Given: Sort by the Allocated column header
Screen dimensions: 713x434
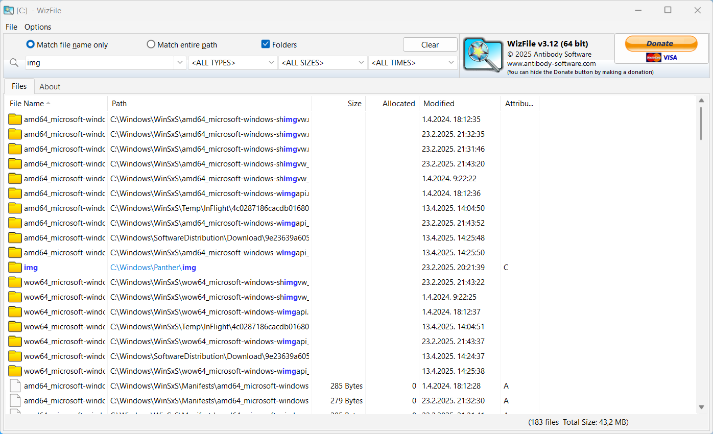Looking at the screenshot, I should [392, 104].
